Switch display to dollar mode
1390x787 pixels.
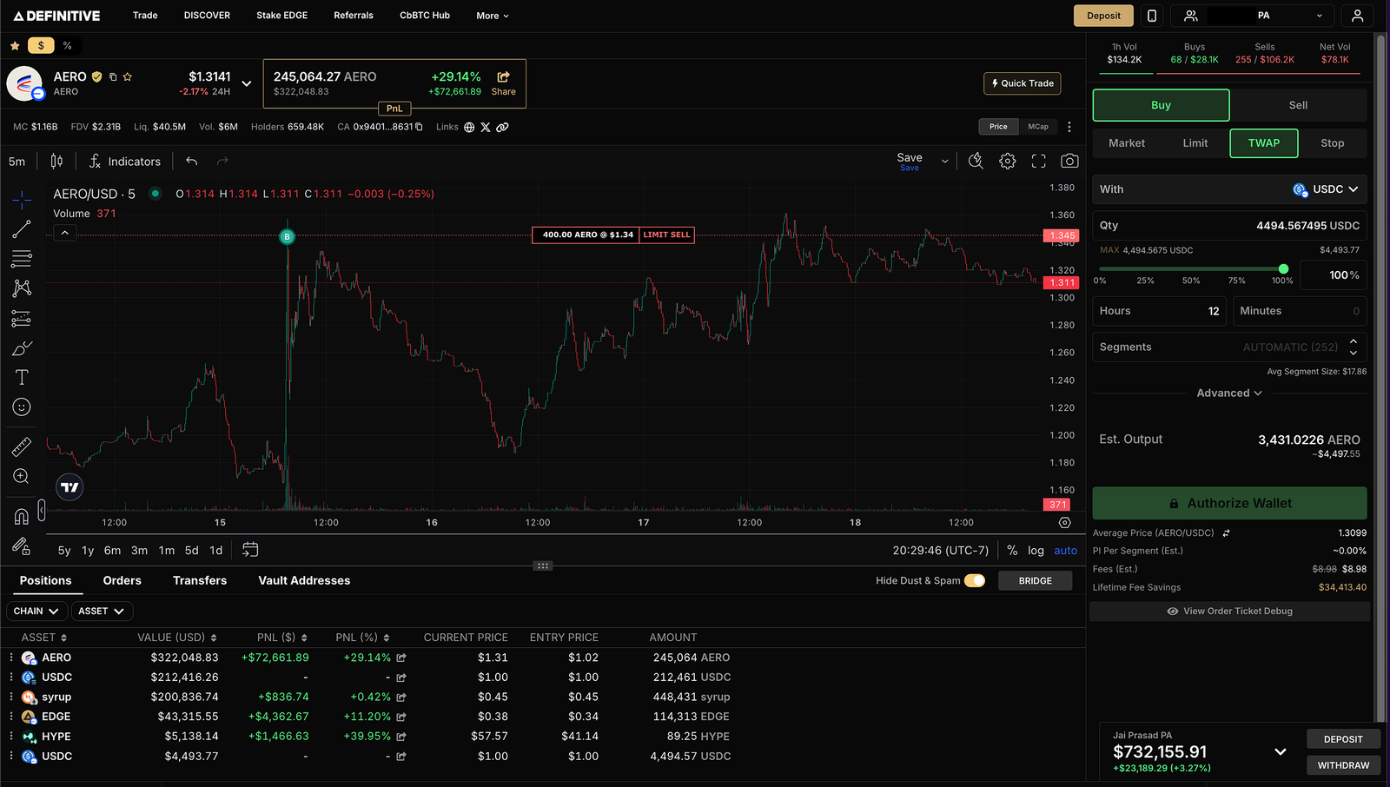point(41,45)
